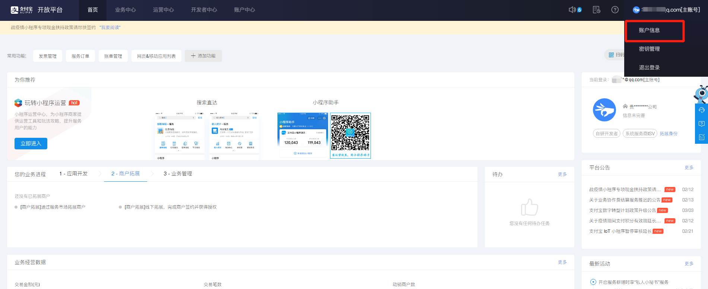Go to 首页 tab
Screen dimensions: 708x289
click(93, 10)
